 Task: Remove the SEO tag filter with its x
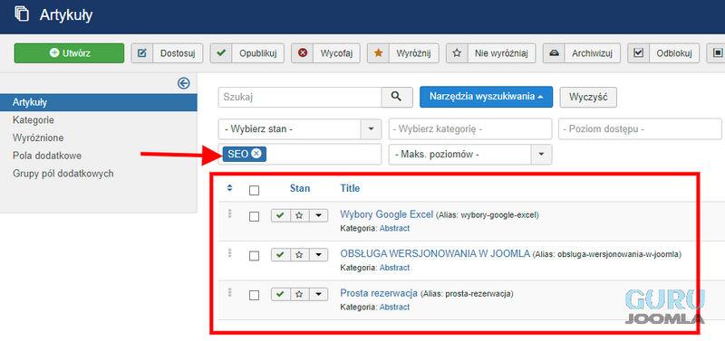(256, 154)
